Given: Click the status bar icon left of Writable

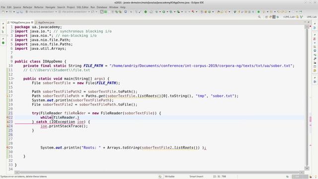Looking at the screenshot, I should click(x=160, y=177).
